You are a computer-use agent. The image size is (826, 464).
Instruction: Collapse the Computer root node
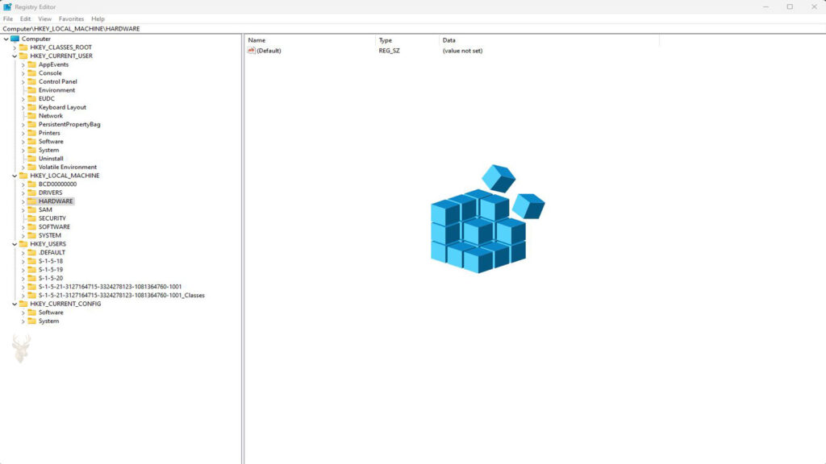[6, 39]
